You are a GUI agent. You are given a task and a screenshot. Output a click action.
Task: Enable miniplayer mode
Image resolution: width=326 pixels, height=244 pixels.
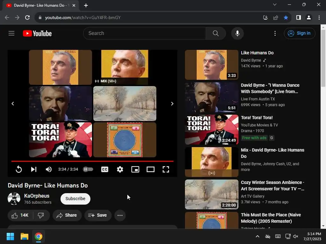pos(135,169)
